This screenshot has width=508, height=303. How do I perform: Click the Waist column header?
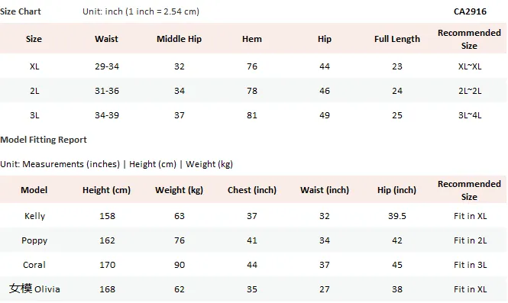[x=106, y=39]
